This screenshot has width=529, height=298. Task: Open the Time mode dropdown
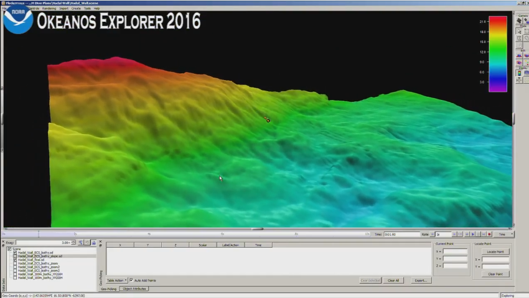pos(504,234)
